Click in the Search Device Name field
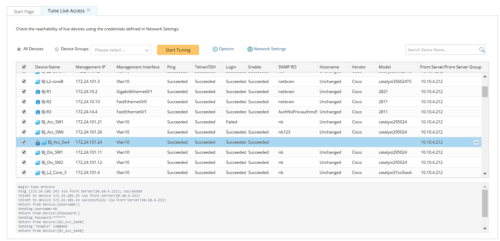This screenshot has height=241, width=500. point(441,50)
